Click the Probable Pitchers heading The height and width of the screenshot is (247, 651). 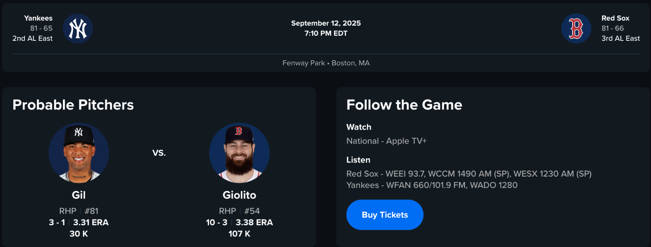click(73, 105)
